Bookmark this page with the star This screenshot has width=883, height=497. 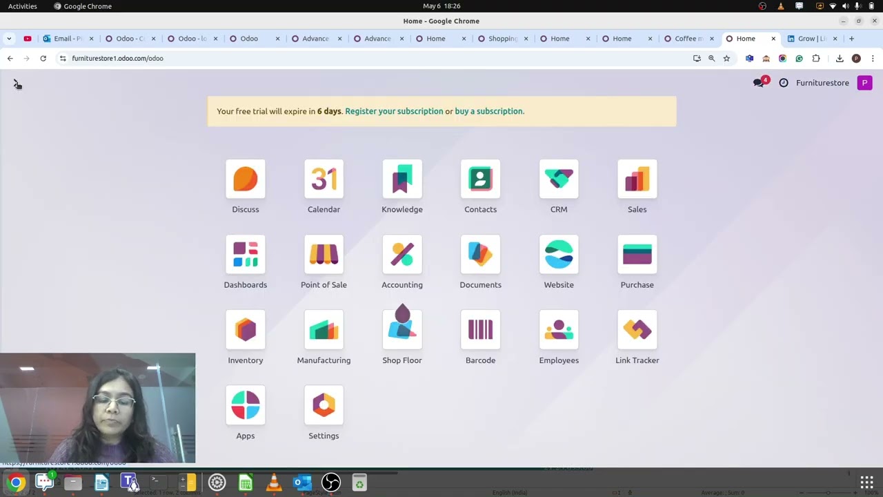click(x=726, y=59)
